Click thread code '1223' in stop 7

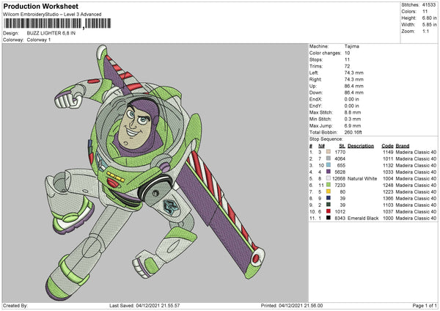coord(388,192)
